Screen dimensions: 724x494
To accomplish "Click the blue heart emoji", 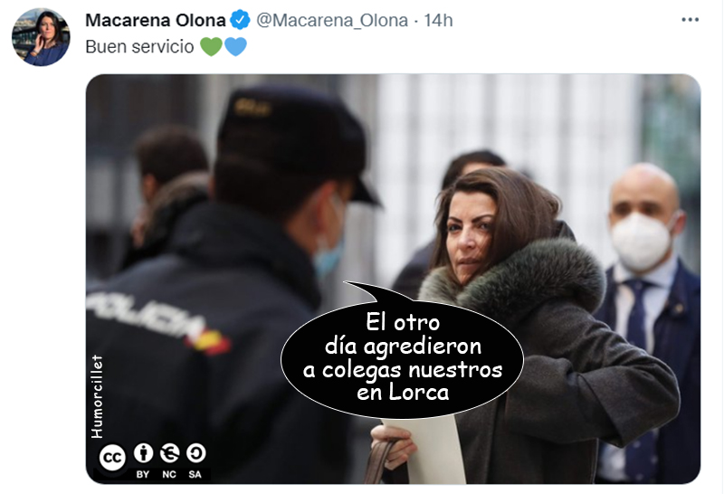I will point(236,47).
